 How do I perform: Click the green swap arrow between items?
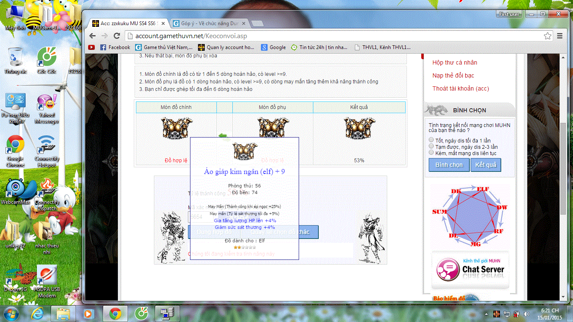point(223,135)
